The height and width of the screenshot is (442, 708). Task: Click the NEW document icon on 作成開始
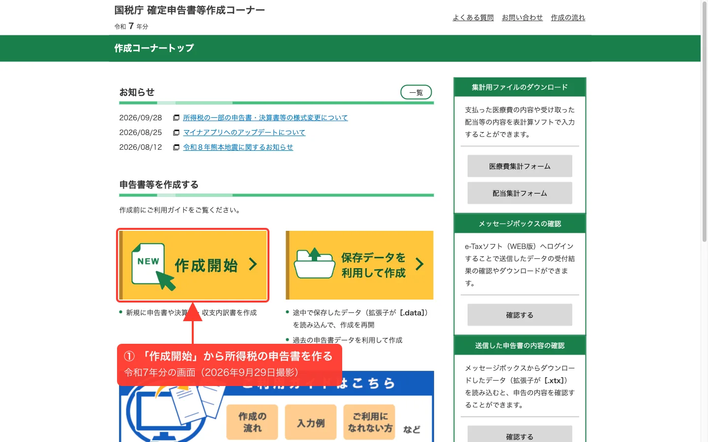click(x=153, y=267)
